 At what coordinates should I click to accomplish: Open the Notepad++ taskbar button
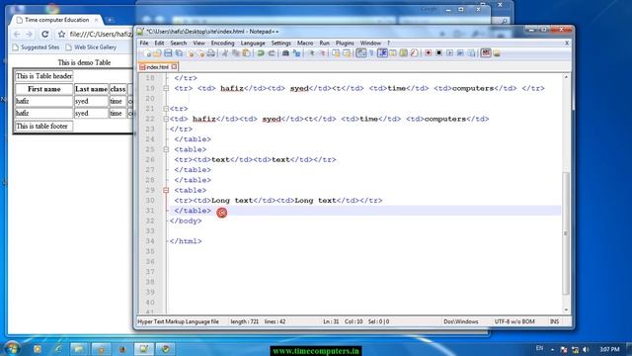[143, 349]
